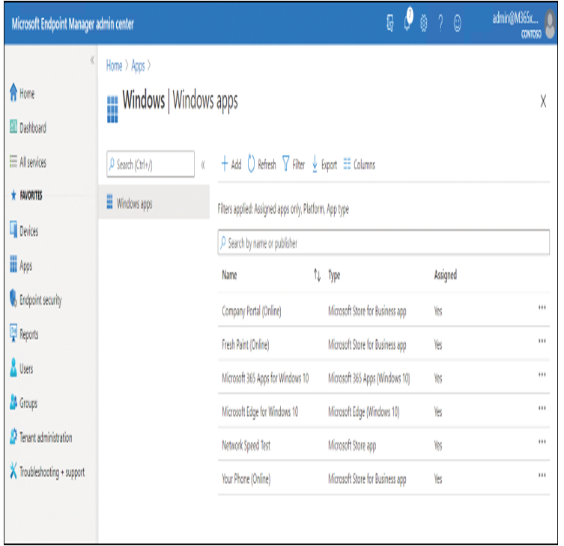
Task: Open Microsoft 365 Apps for Windows 10
Action: coord(265,378)
